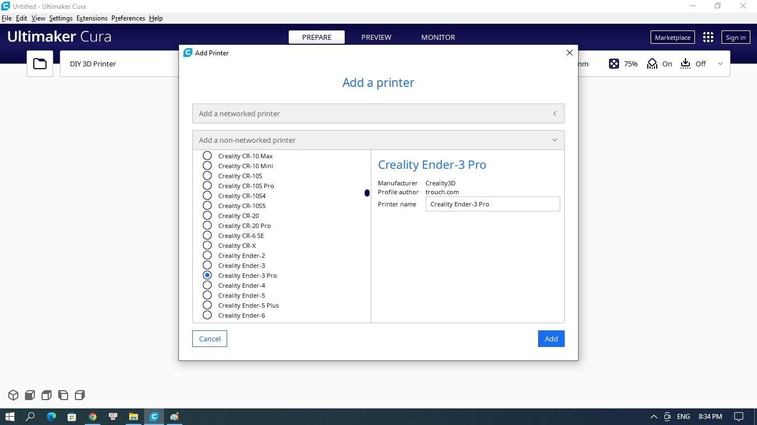
Task: Select the left side view cube icon
Action: tap(63, 395)
